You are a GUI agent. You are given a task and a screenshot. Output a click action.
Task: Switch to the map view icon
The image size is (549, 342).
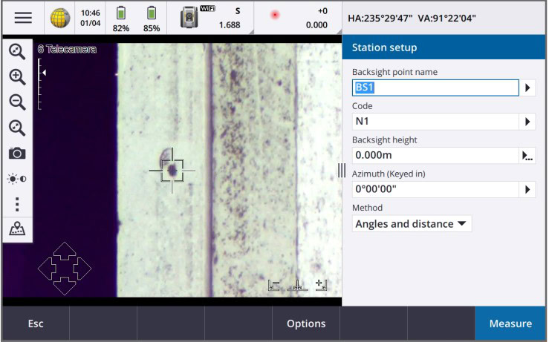coord(17,228)
